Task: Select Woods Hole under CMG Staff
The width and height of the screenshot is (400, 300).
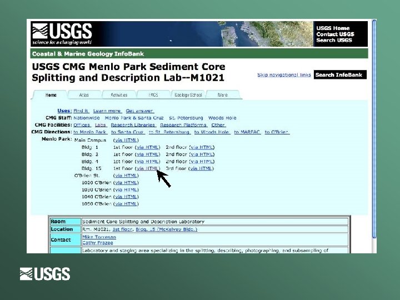Action: click(x=222, y=118)
